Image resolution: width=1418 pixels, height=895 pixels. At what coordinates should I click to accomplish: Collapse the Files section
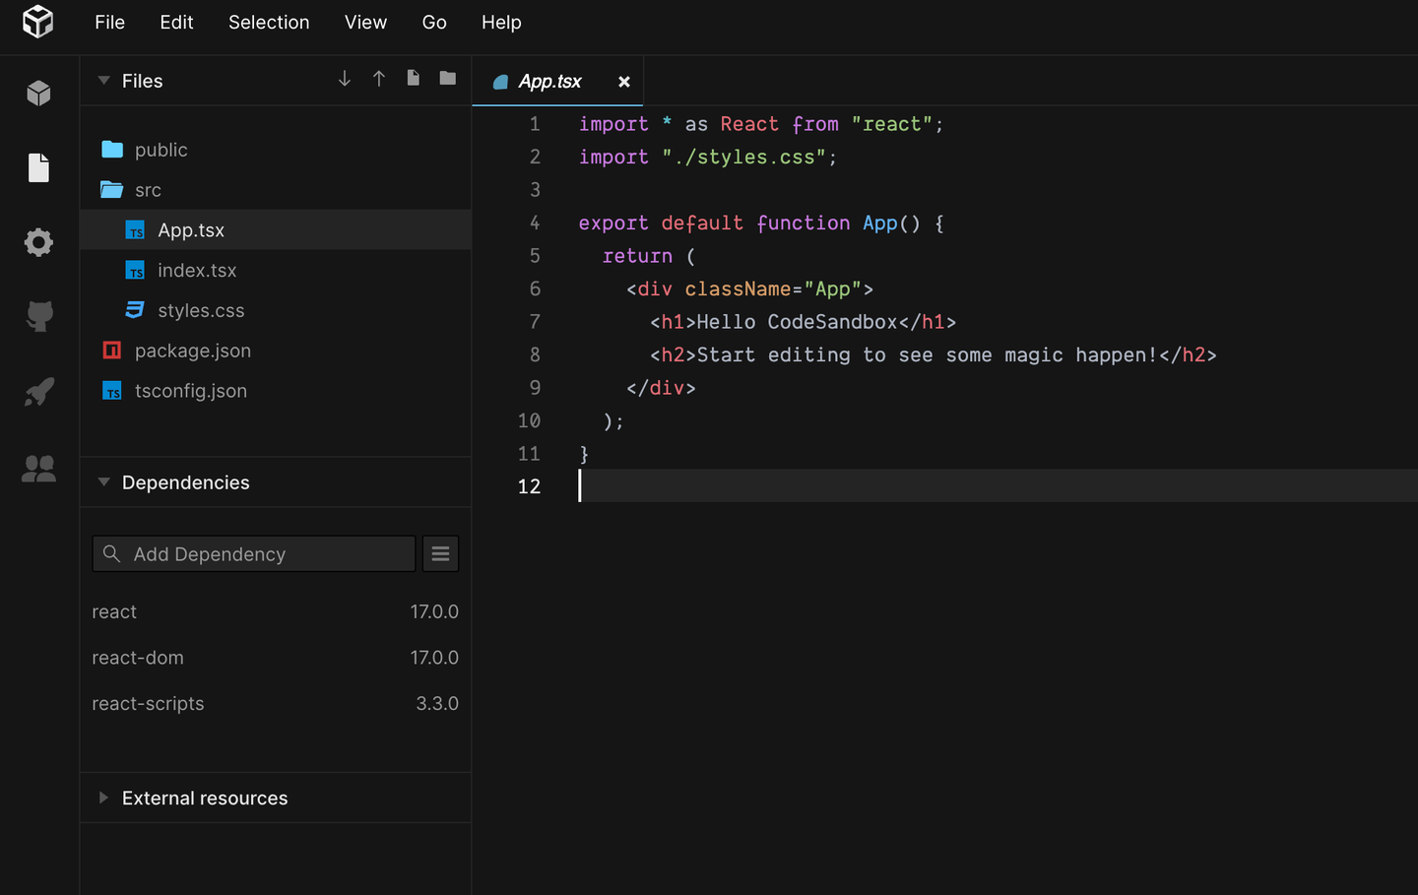pyautogui.click(x=103, y=80)
